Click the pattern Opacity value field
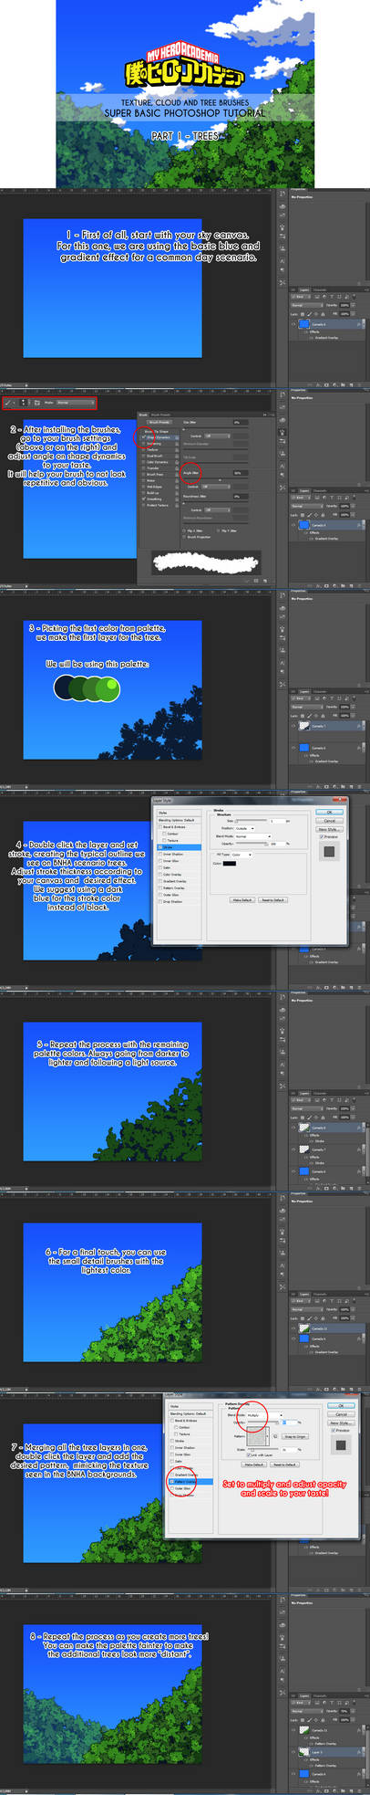The image size is (370, 1795). [x=291, y=1422]
